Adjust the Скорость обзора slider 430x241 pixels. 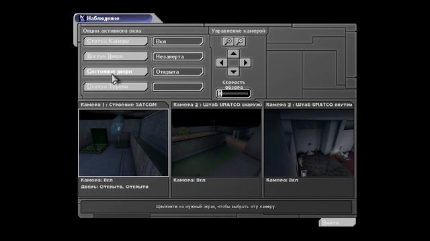click(x=233, y=94)
